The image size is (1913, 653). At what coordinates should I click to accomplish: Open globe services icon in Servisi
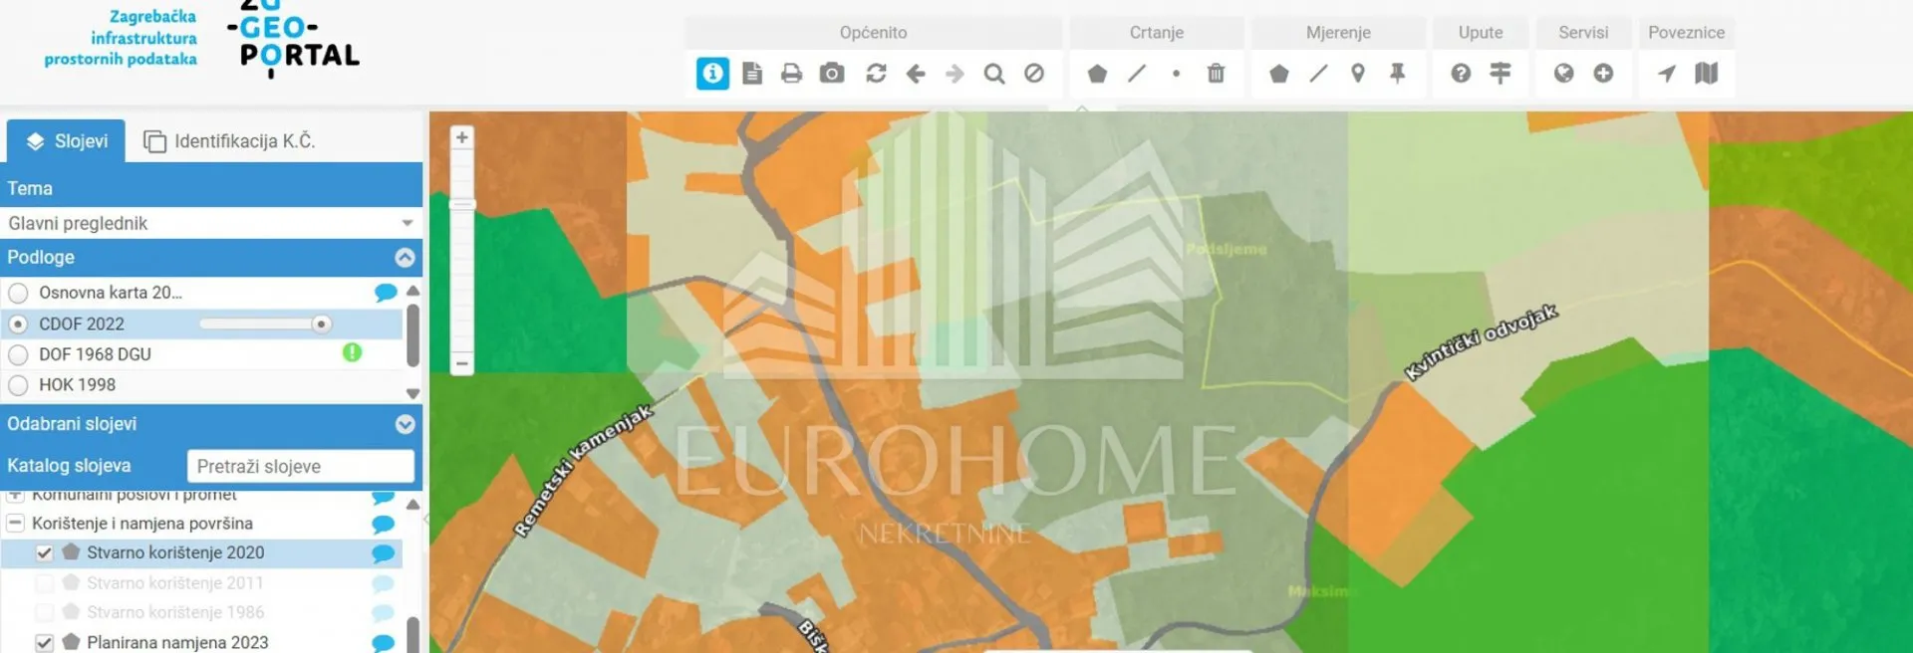1564,74
